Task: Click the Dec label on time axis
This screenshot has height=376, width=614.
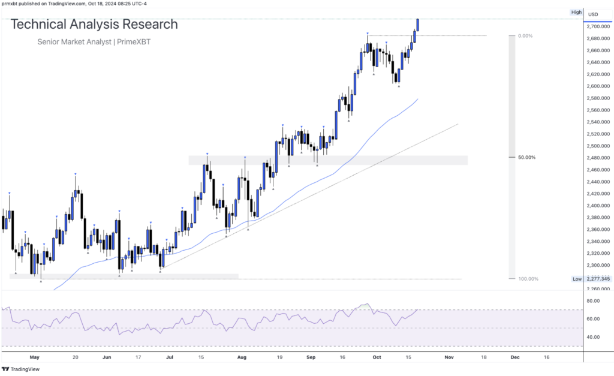Action: [515, 357]
